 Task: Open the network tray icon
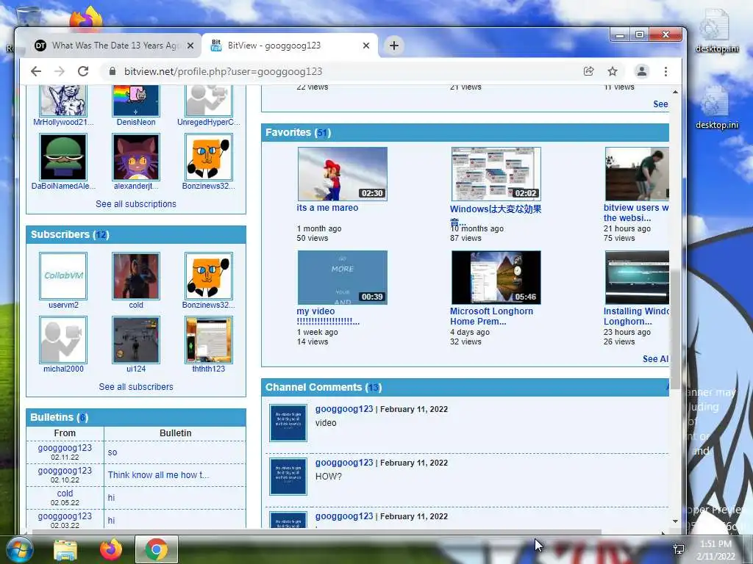pos(679,549)
